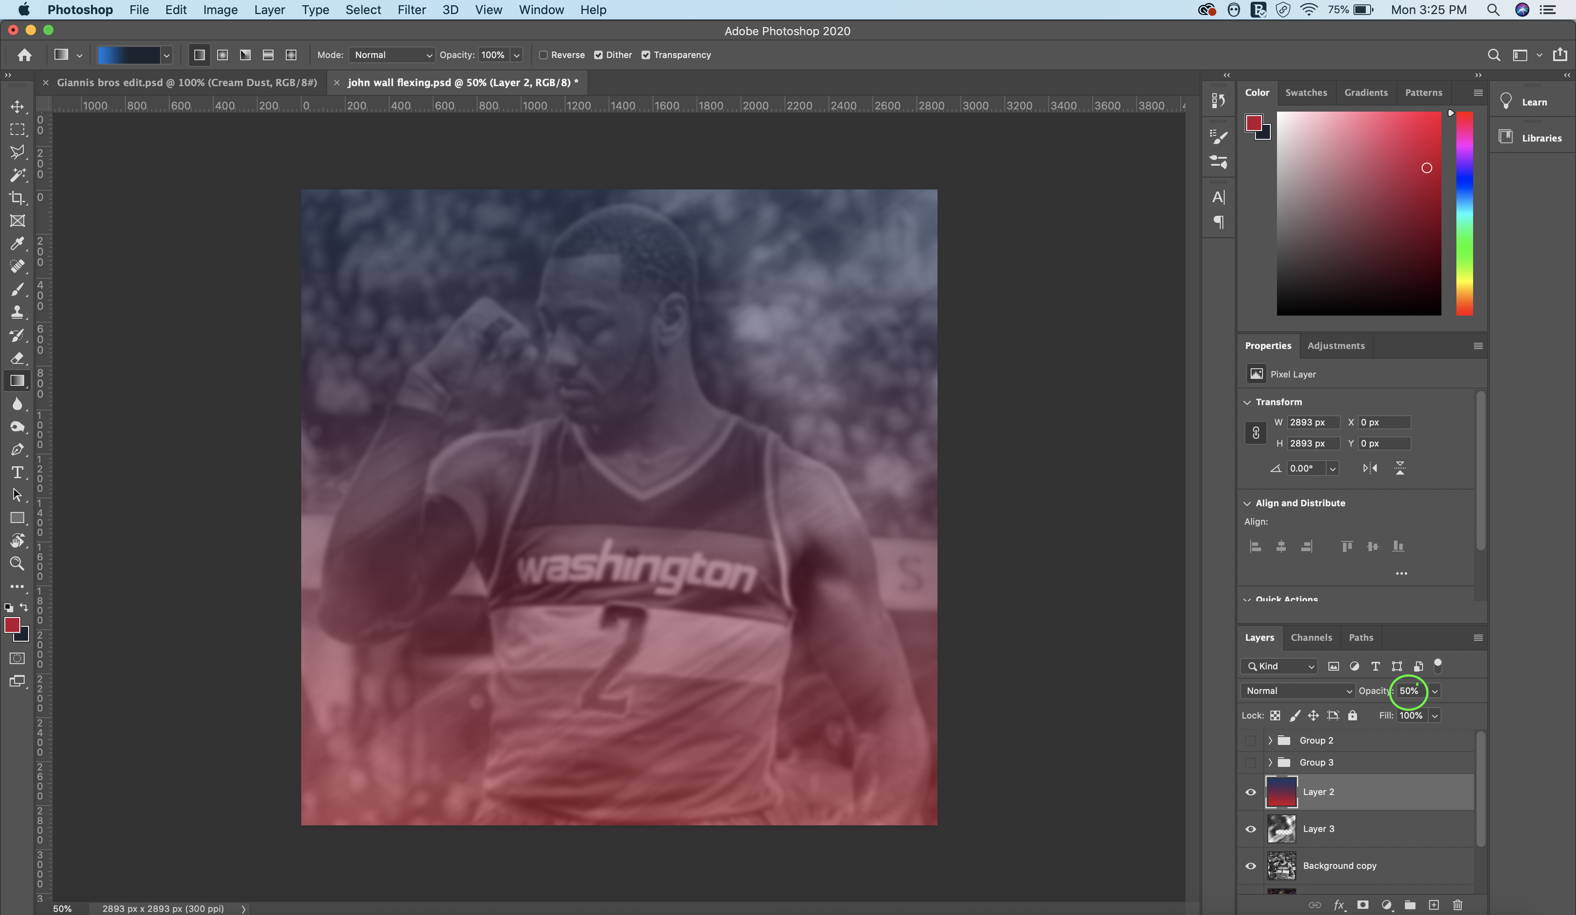Switch to the Channels tab
This screenshot has width=1576, height=915.
point(1311,638)
